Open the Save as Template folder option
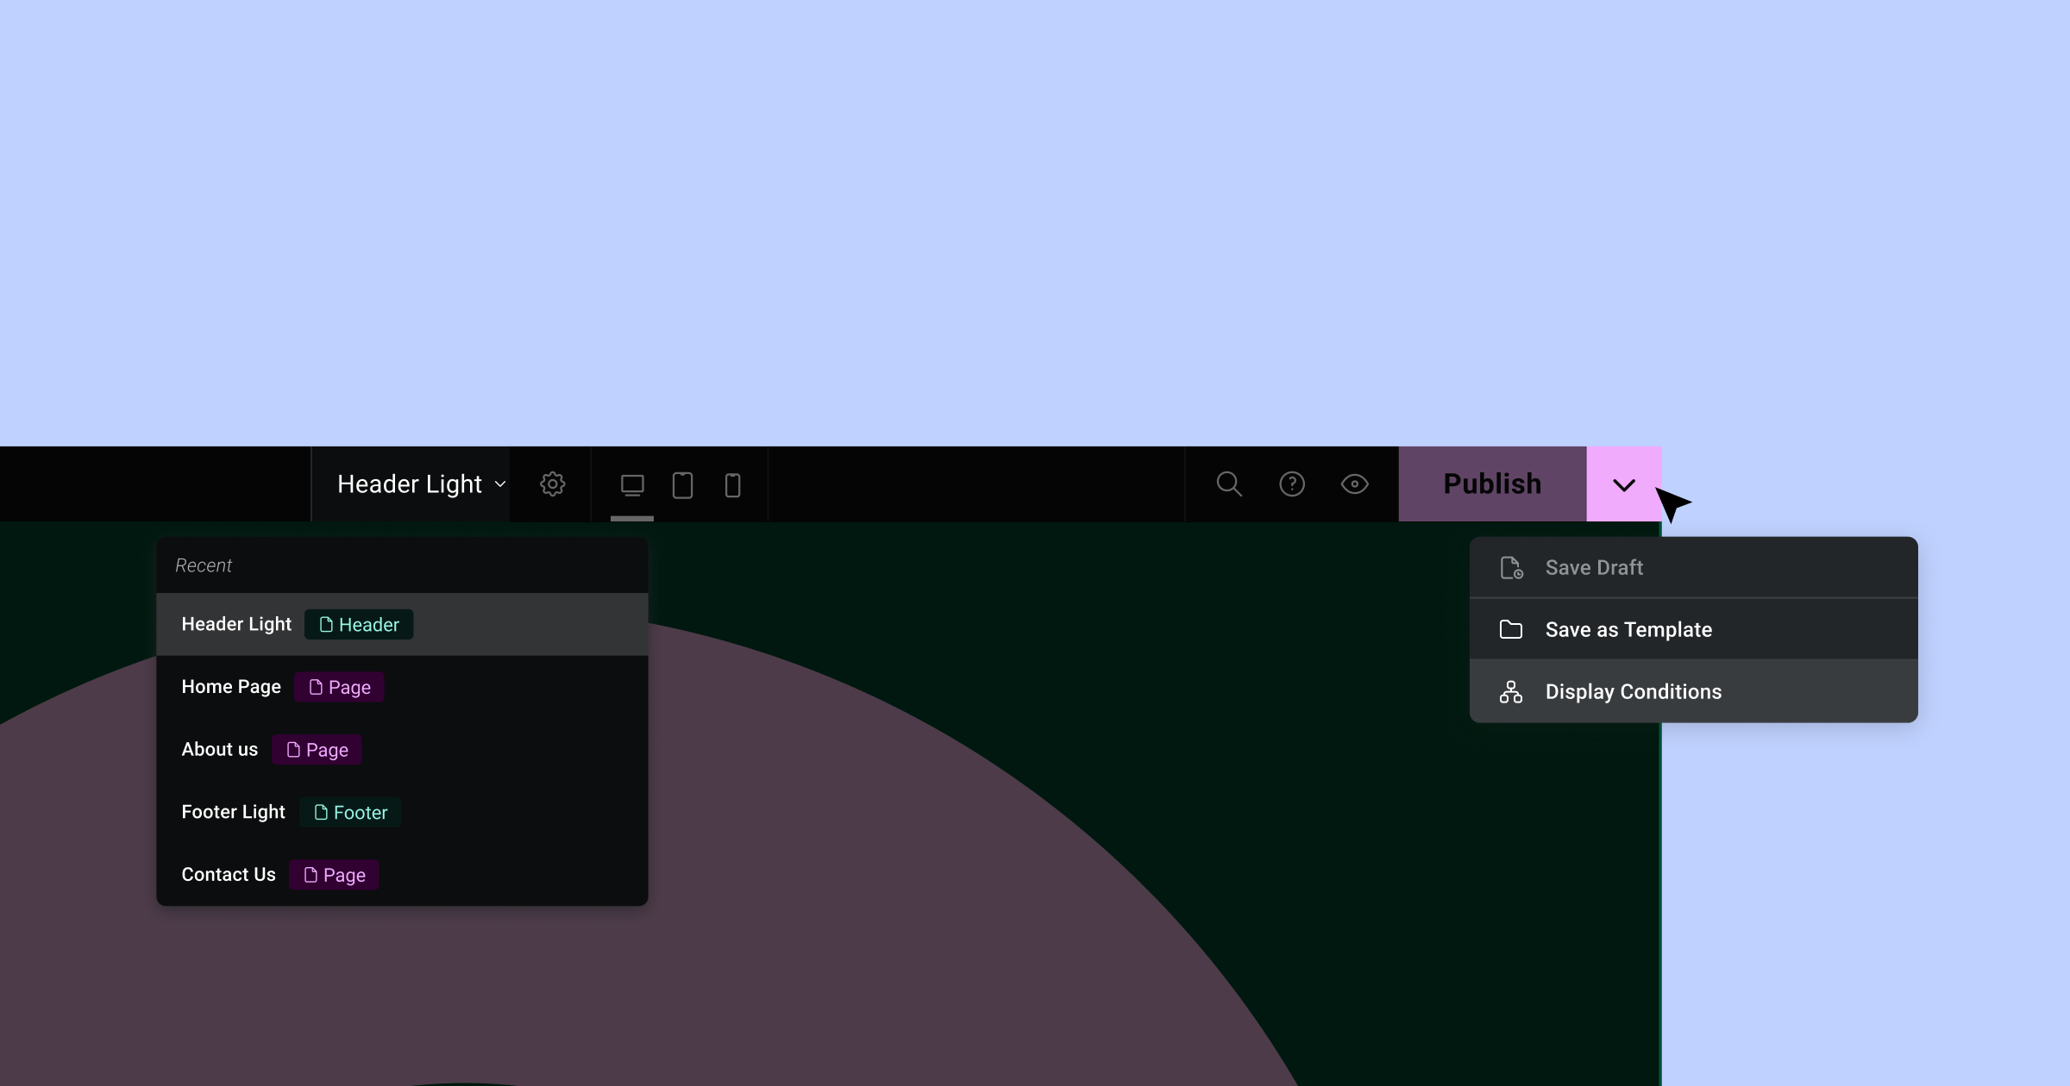 tap(1628, 629)
